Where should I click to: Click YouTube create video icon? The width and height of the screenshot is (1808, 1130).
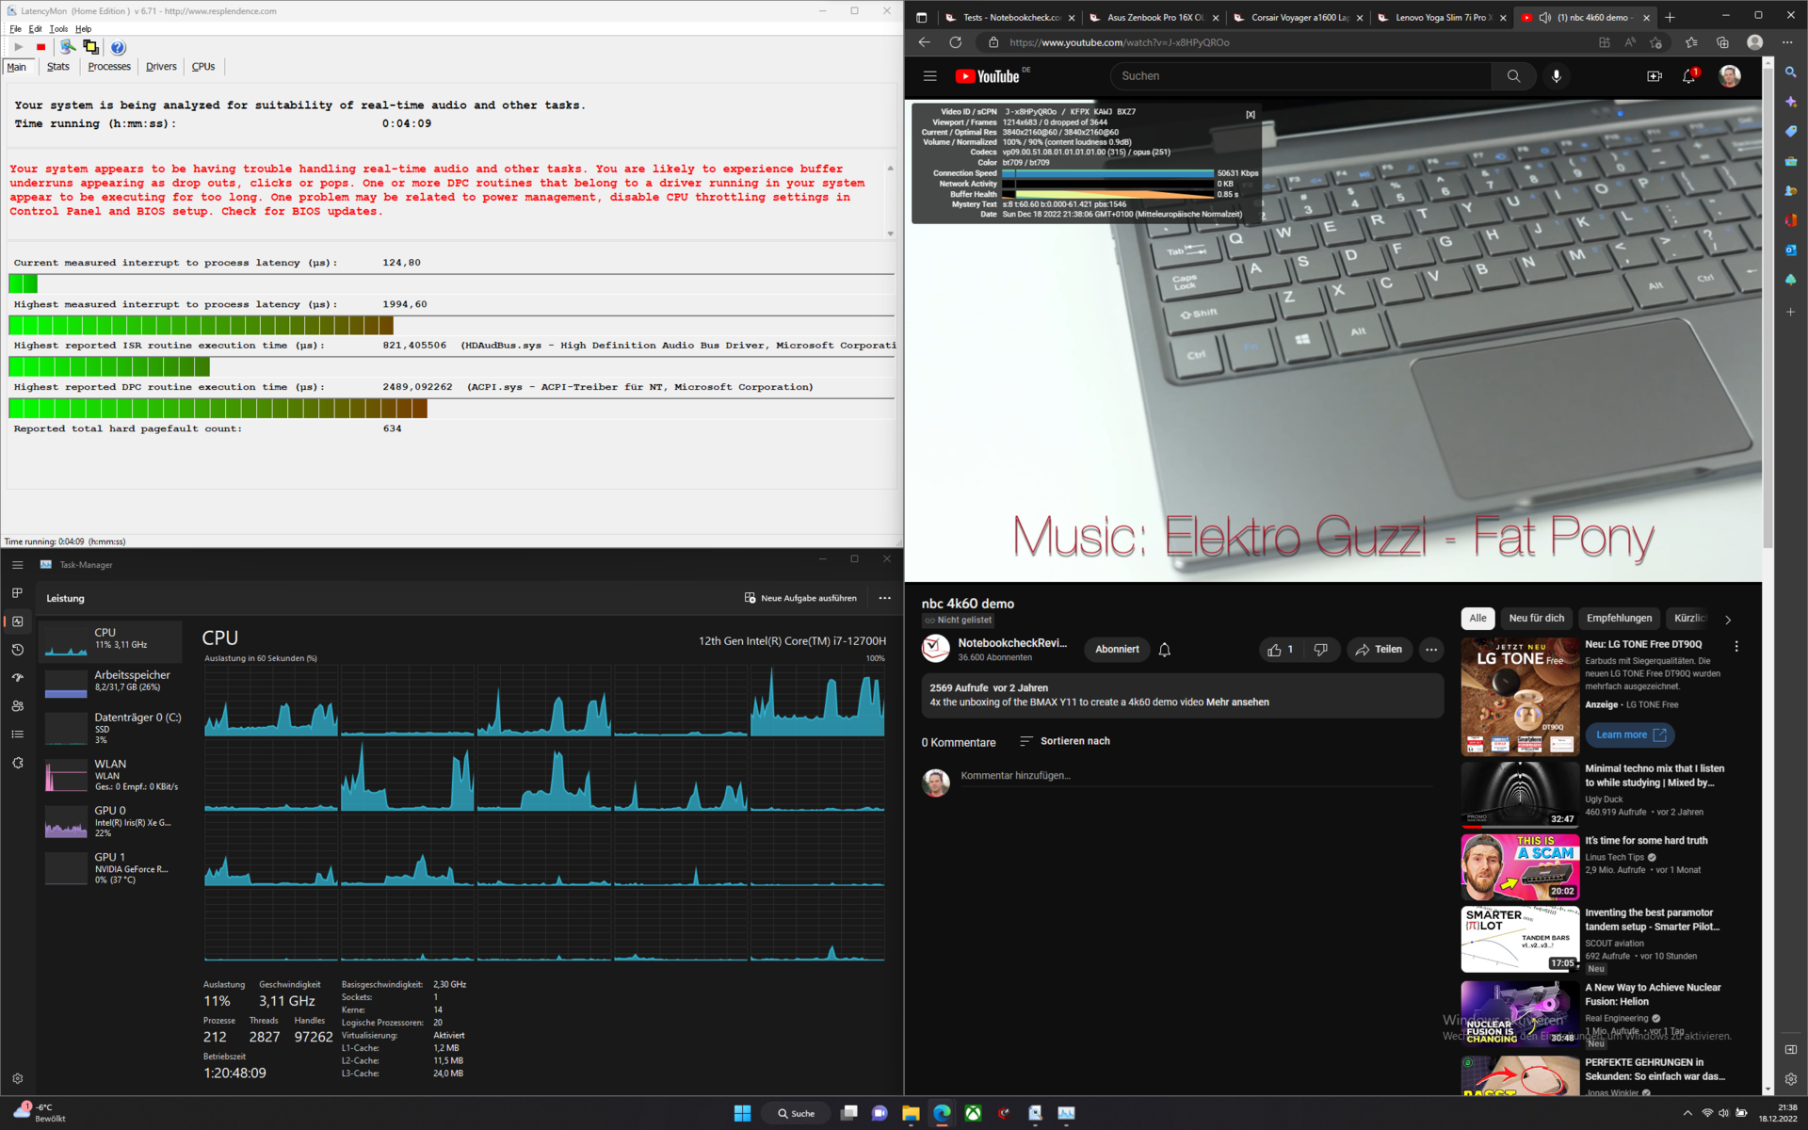tap(1654, 76)
